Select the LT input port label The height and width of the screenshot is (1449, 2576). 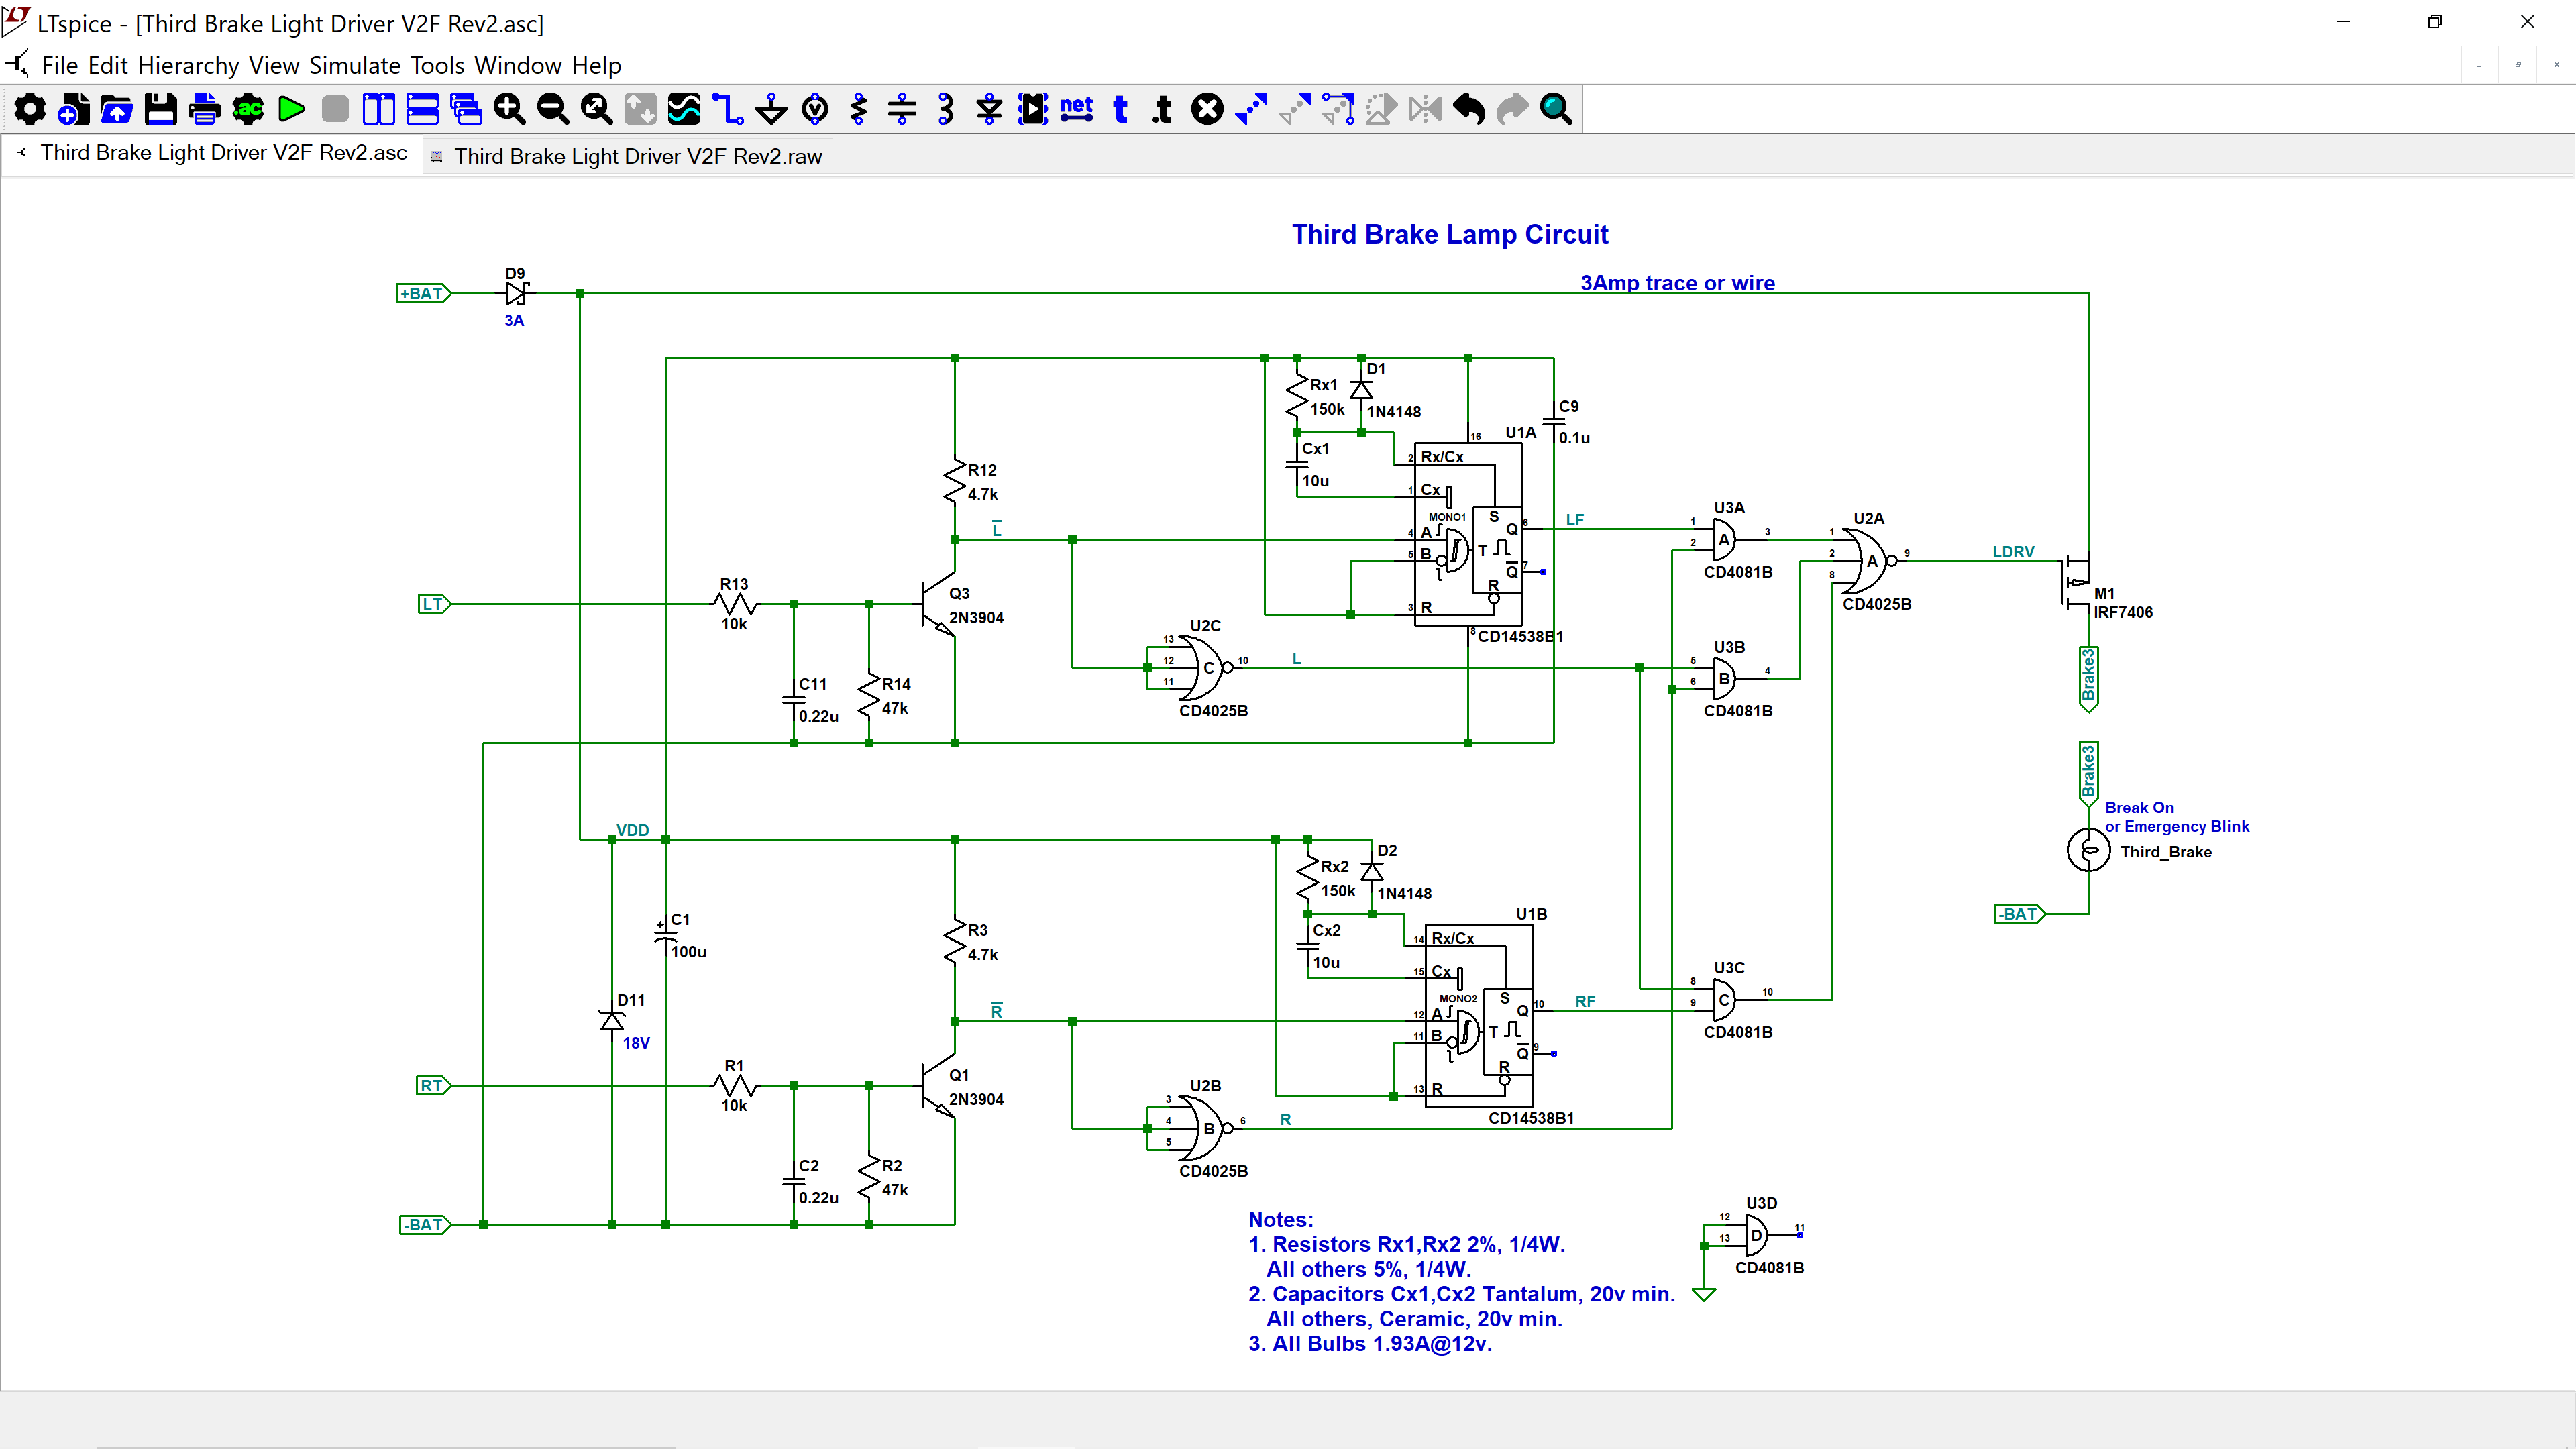pyautogui.click(x=434, y=604)
